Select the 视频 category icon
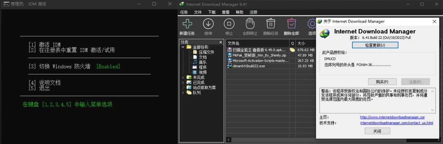 click(x=195, y=72)
